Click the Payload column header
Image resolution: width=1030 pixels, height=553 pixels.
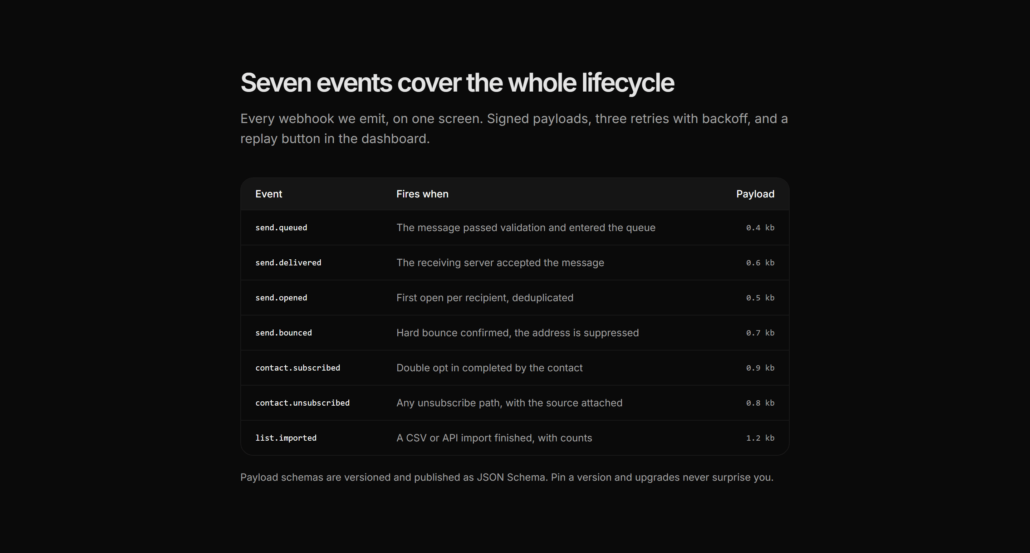click(755, 194)
